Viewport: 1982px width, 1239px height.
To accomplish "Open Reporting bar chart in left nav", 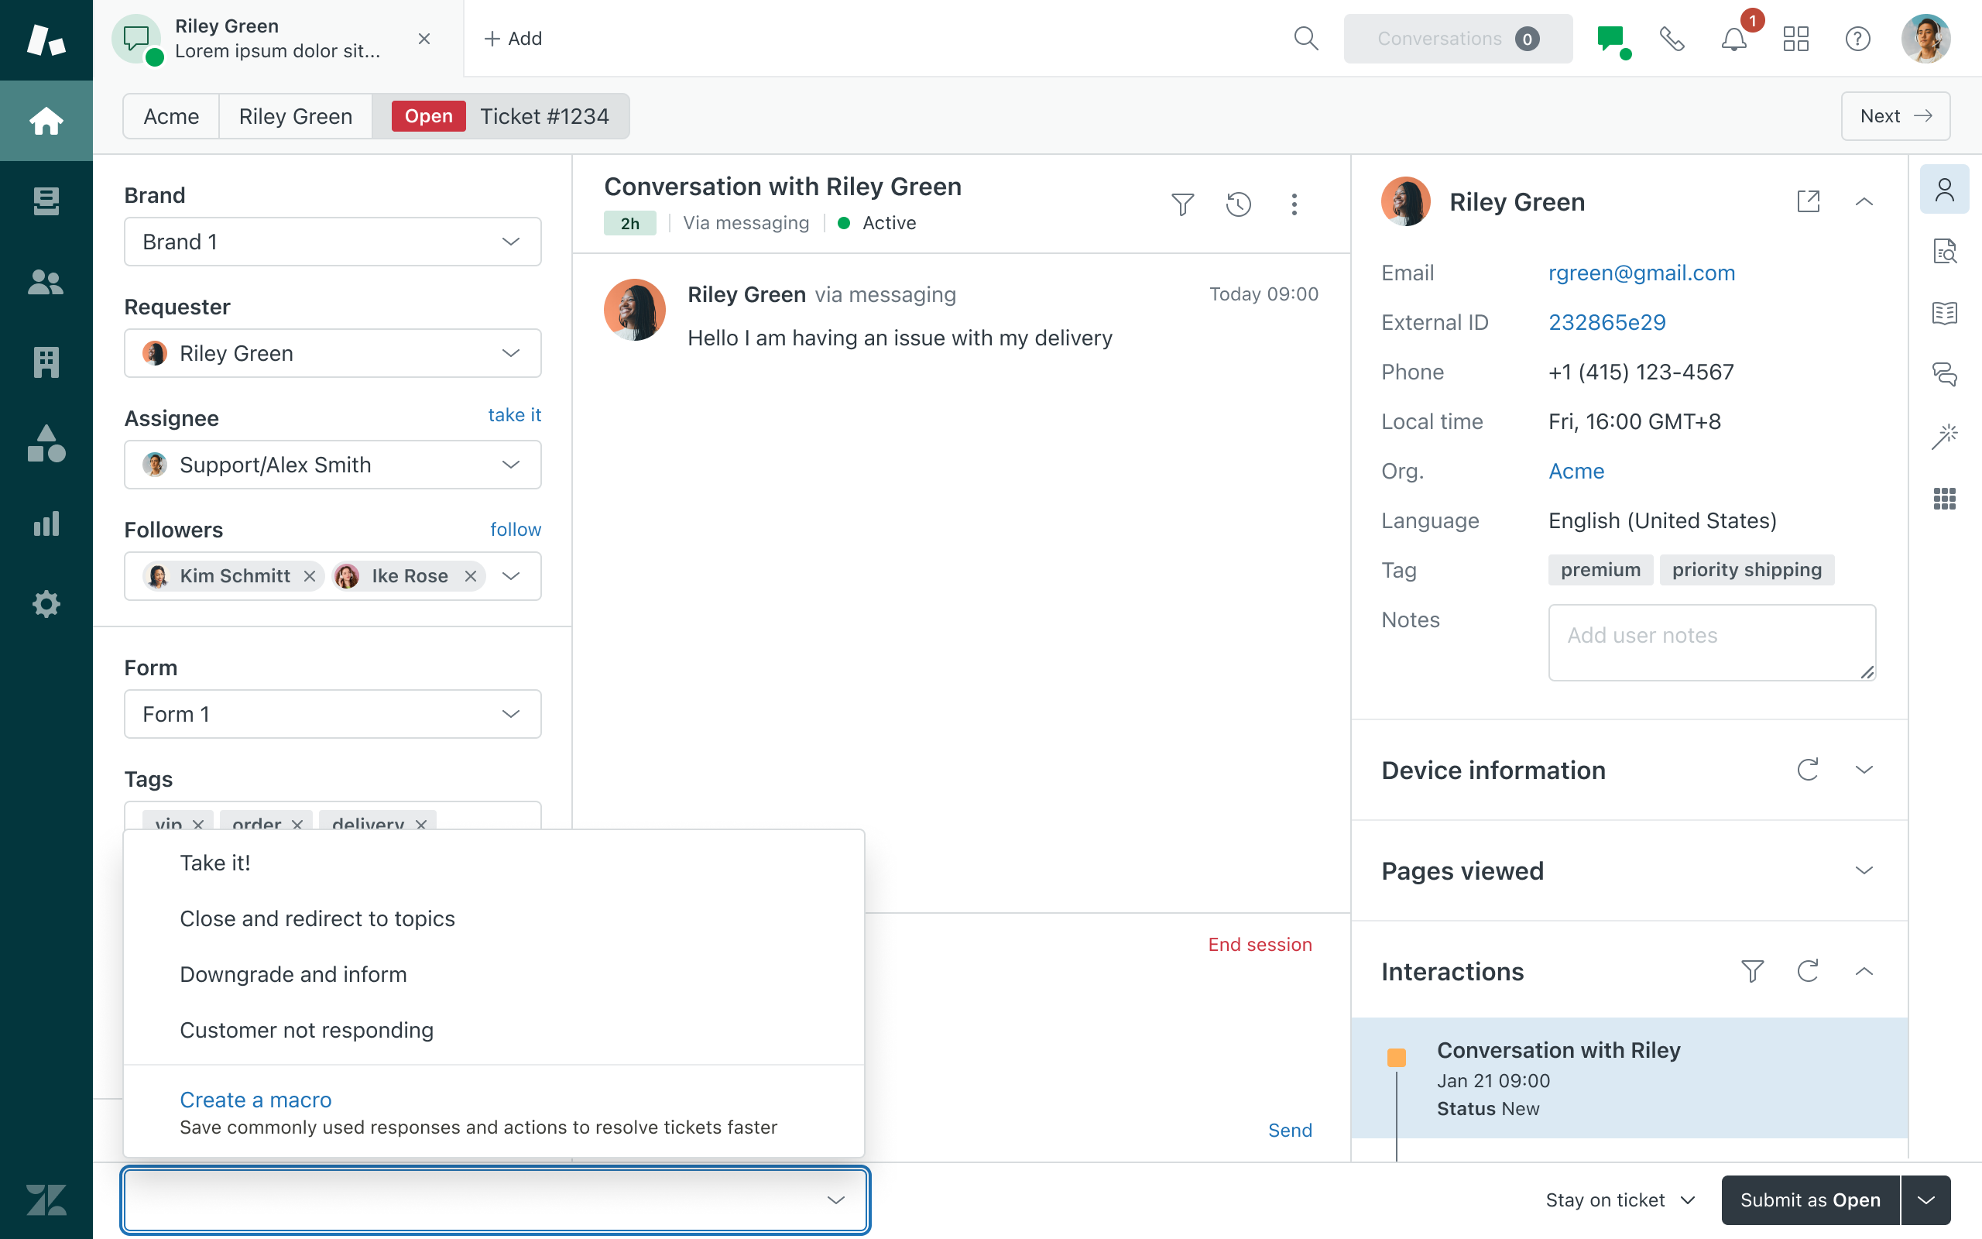I will pos(46,523).
